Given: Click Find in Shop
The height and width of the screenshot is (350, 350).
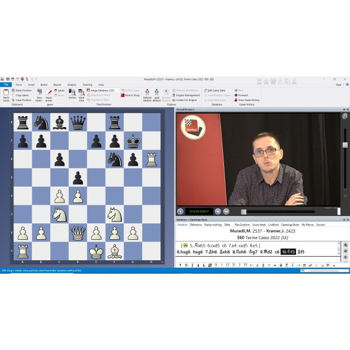Looking at the screenshot, I should [130, 95].
